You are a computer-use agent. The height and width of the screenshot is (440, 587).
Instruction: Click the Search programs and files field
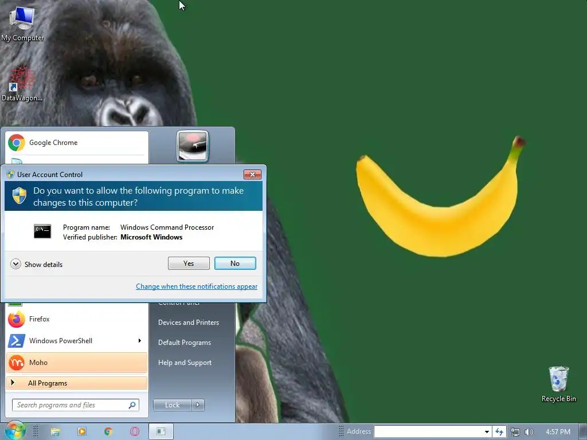(x=76, y=405)
